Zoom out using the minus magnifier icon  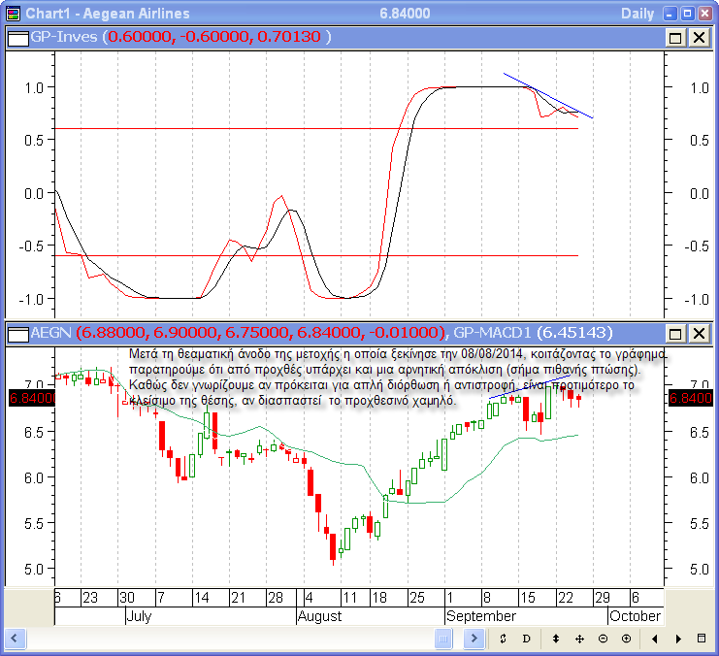[603, 639]
